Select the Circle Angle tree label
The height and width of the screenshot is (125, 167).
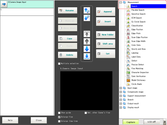pos(137,84)
